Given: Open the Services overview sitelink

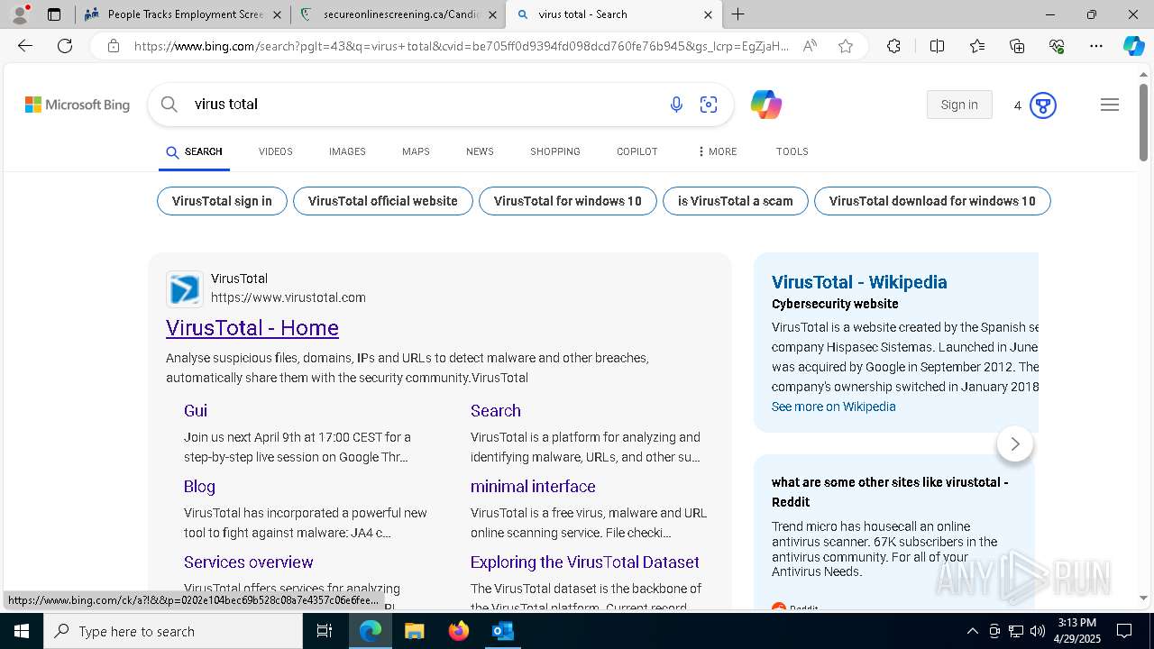Looking at the screenshot, I should [249, 562].
